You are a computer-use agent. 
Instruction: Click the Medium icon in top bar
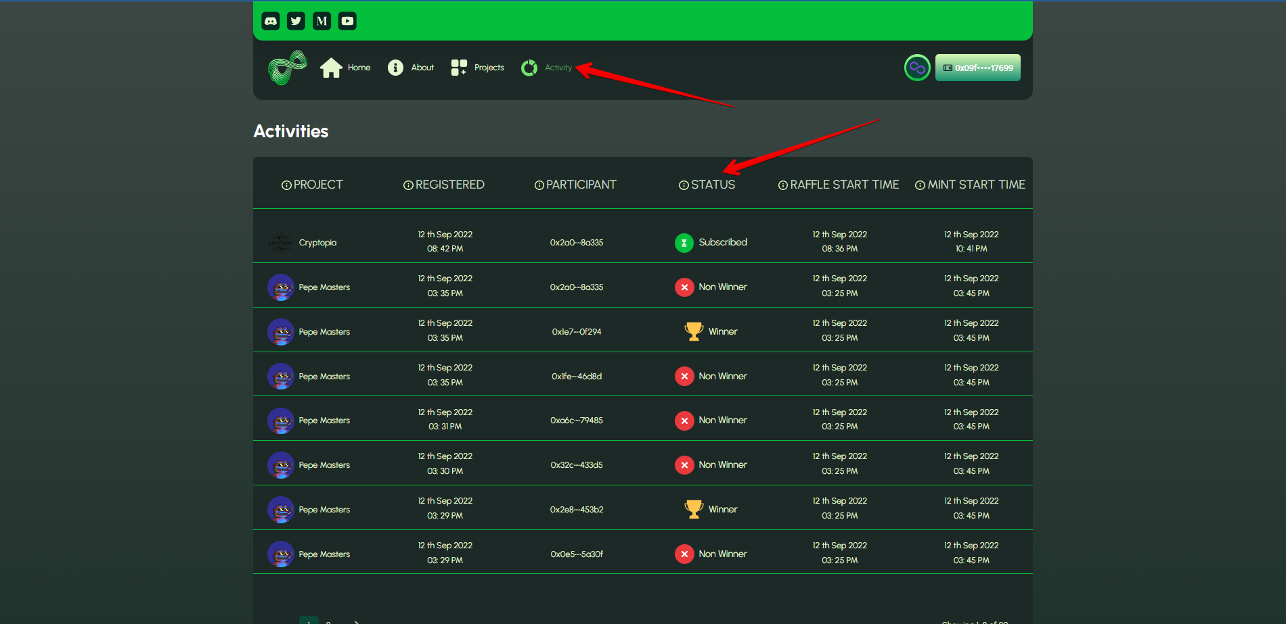click(x=322, y=21)
